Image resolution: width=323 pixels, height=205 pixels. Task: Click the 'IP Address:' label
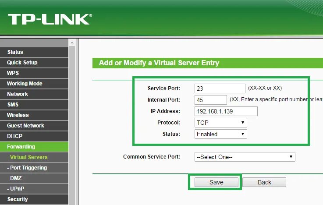click(165, 111)
